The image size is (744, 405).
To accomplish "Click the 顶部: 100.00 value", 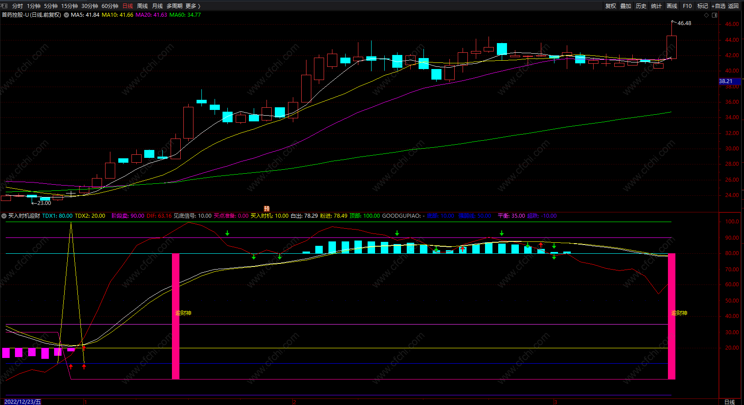I will coord(365,216).
